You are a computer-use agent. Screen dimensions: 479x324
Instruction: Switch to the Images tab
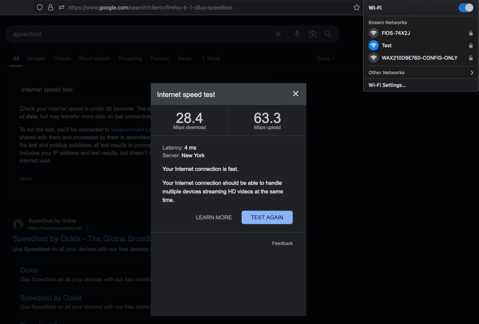36,59
